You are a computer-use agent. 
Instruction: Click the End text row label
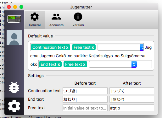[36, 99]
